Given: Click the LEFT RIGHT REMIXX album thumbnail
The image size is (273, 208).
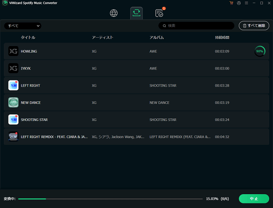Looking at the screenshot, I should [x=13, y=136].
